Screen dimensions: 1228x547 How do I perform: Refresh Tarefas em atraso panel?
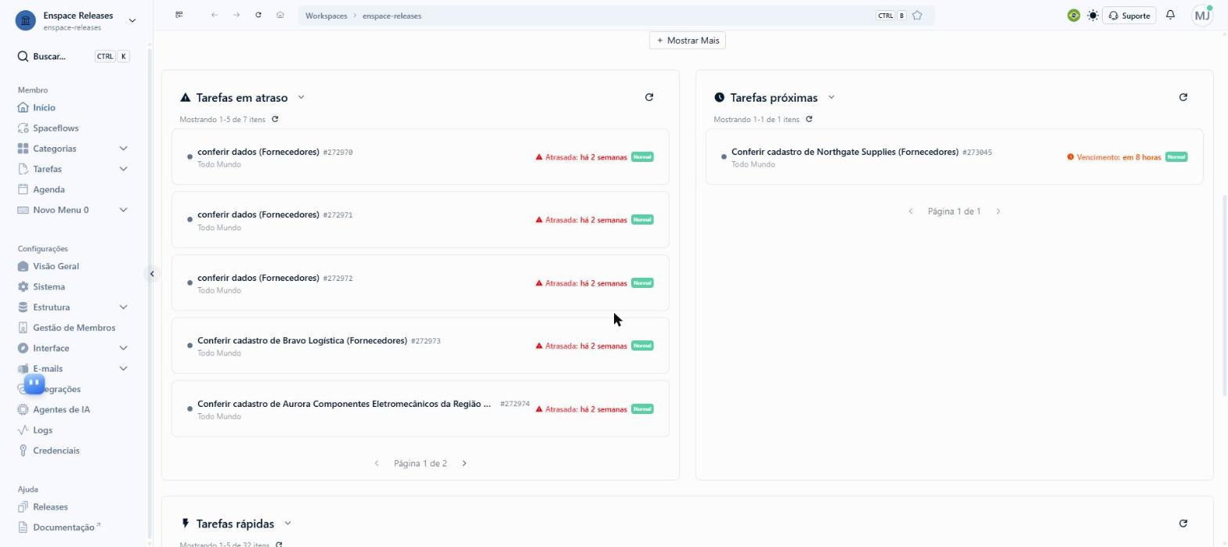click(649, 97)
